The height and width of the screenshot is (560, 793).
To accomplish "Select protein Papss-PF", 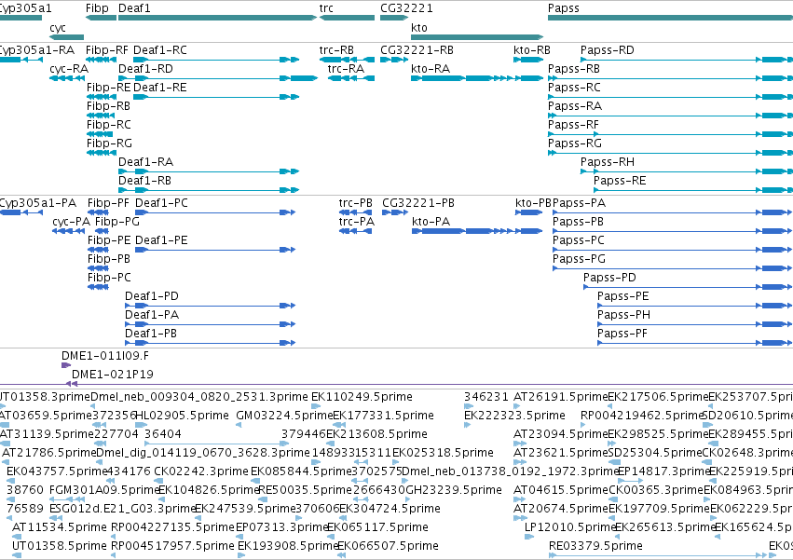I will point(695,343).
